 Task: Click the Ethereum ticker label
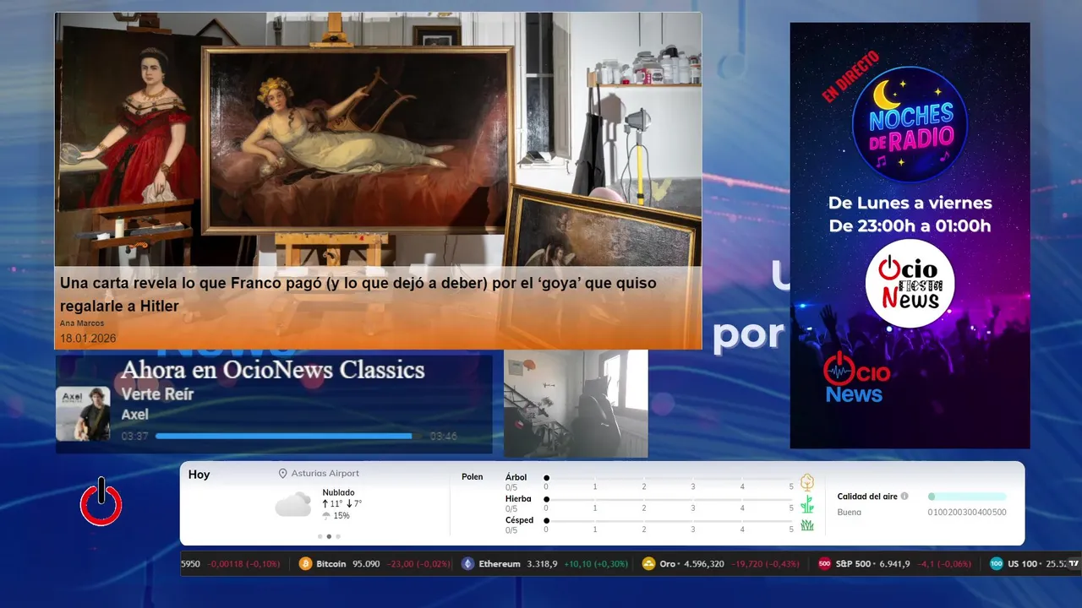click(x=500, y=563)
